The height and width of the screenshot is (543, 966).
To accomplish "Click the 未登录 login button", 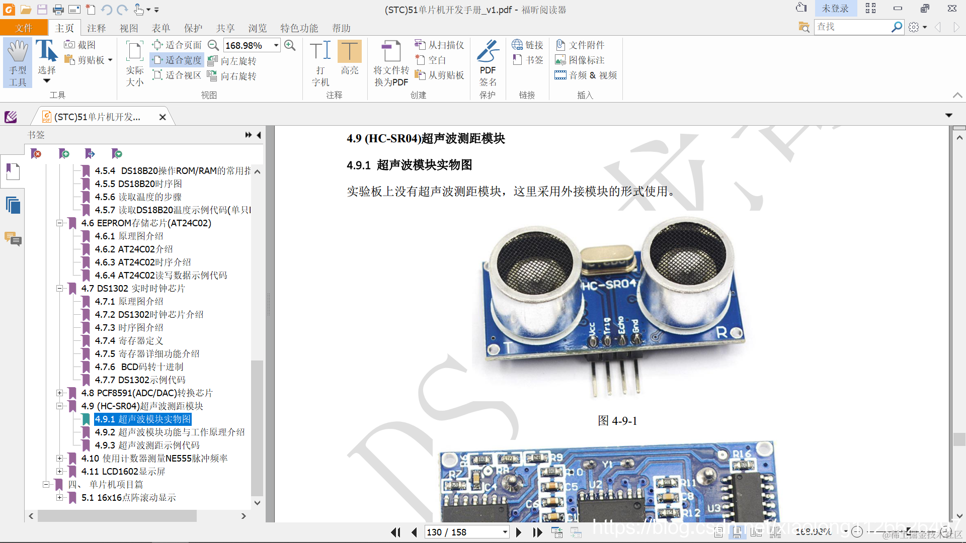I will [835, 9].
